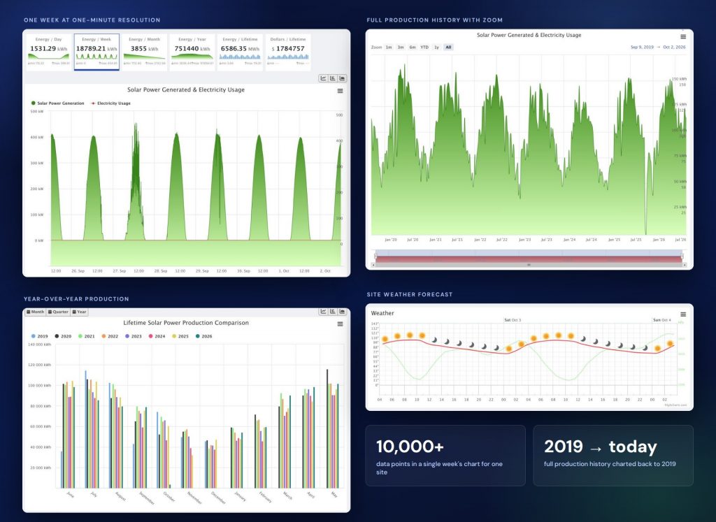Group comparison chart by Year
The image size is (716, 522).
tap(80, 312)
